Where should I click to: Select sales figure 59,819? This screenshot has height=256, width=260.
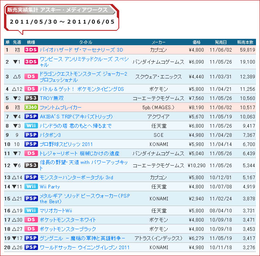(x=247, y=50)
